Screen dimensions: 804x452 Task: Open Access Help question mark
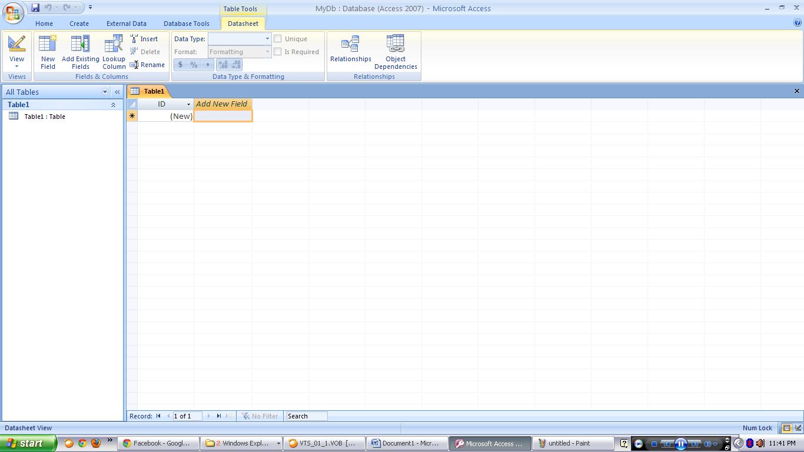tap(798, 24)
